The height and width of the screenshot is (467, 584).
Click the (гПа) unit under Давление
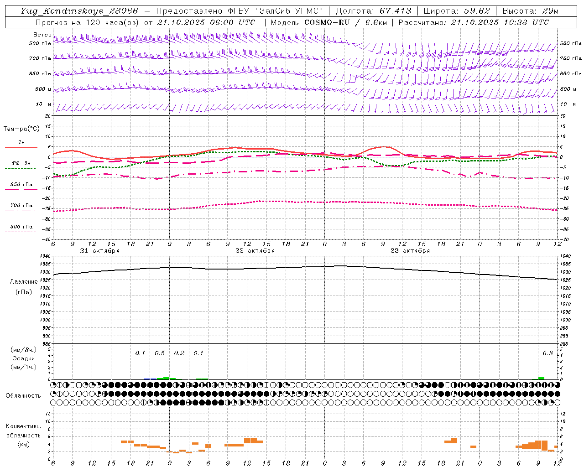pyautogui.click(x=24, y=292)
